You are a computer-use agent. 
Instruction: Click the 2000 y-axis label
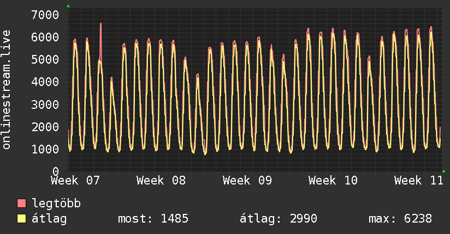[45, 127]
